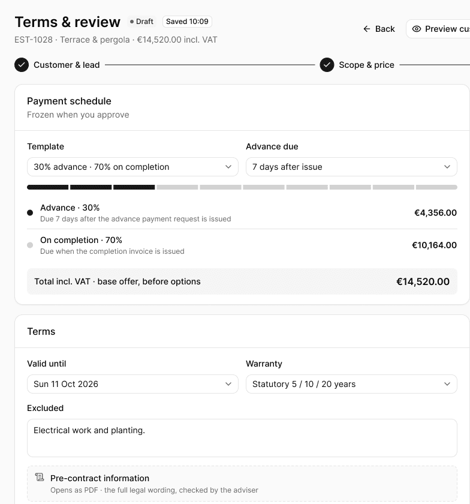Viewport: 470px width, 504px height.
Task: Click the Terms & review page title
Action: [68, 22]
